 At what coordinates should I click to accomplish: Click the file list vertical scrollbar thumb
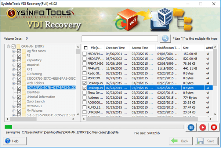215,68
